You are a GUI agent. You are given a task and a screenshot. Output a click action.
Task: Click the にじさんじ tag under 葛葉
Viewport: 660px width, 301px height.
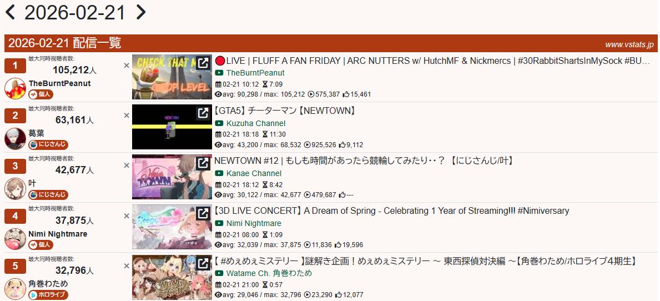48,145
